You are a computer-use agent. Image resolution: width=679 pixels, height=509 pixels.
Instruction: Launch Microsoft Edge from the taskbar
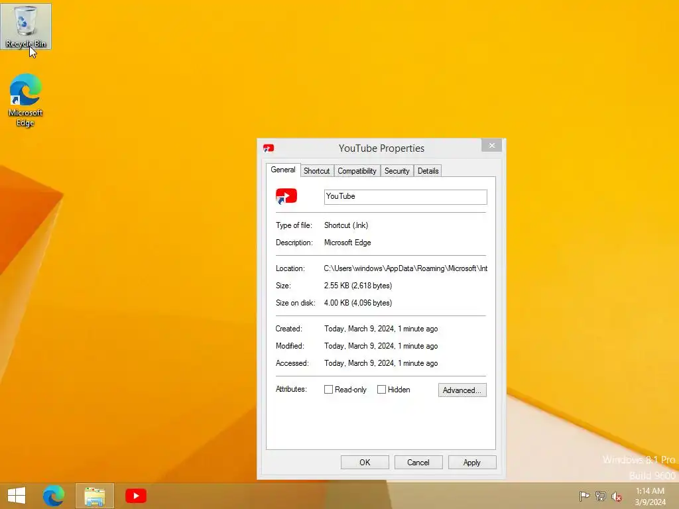pos(54,496)
